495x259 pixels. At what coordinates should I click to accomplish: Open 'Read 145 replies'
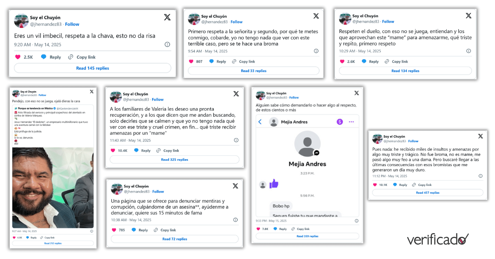pos(92,68)
